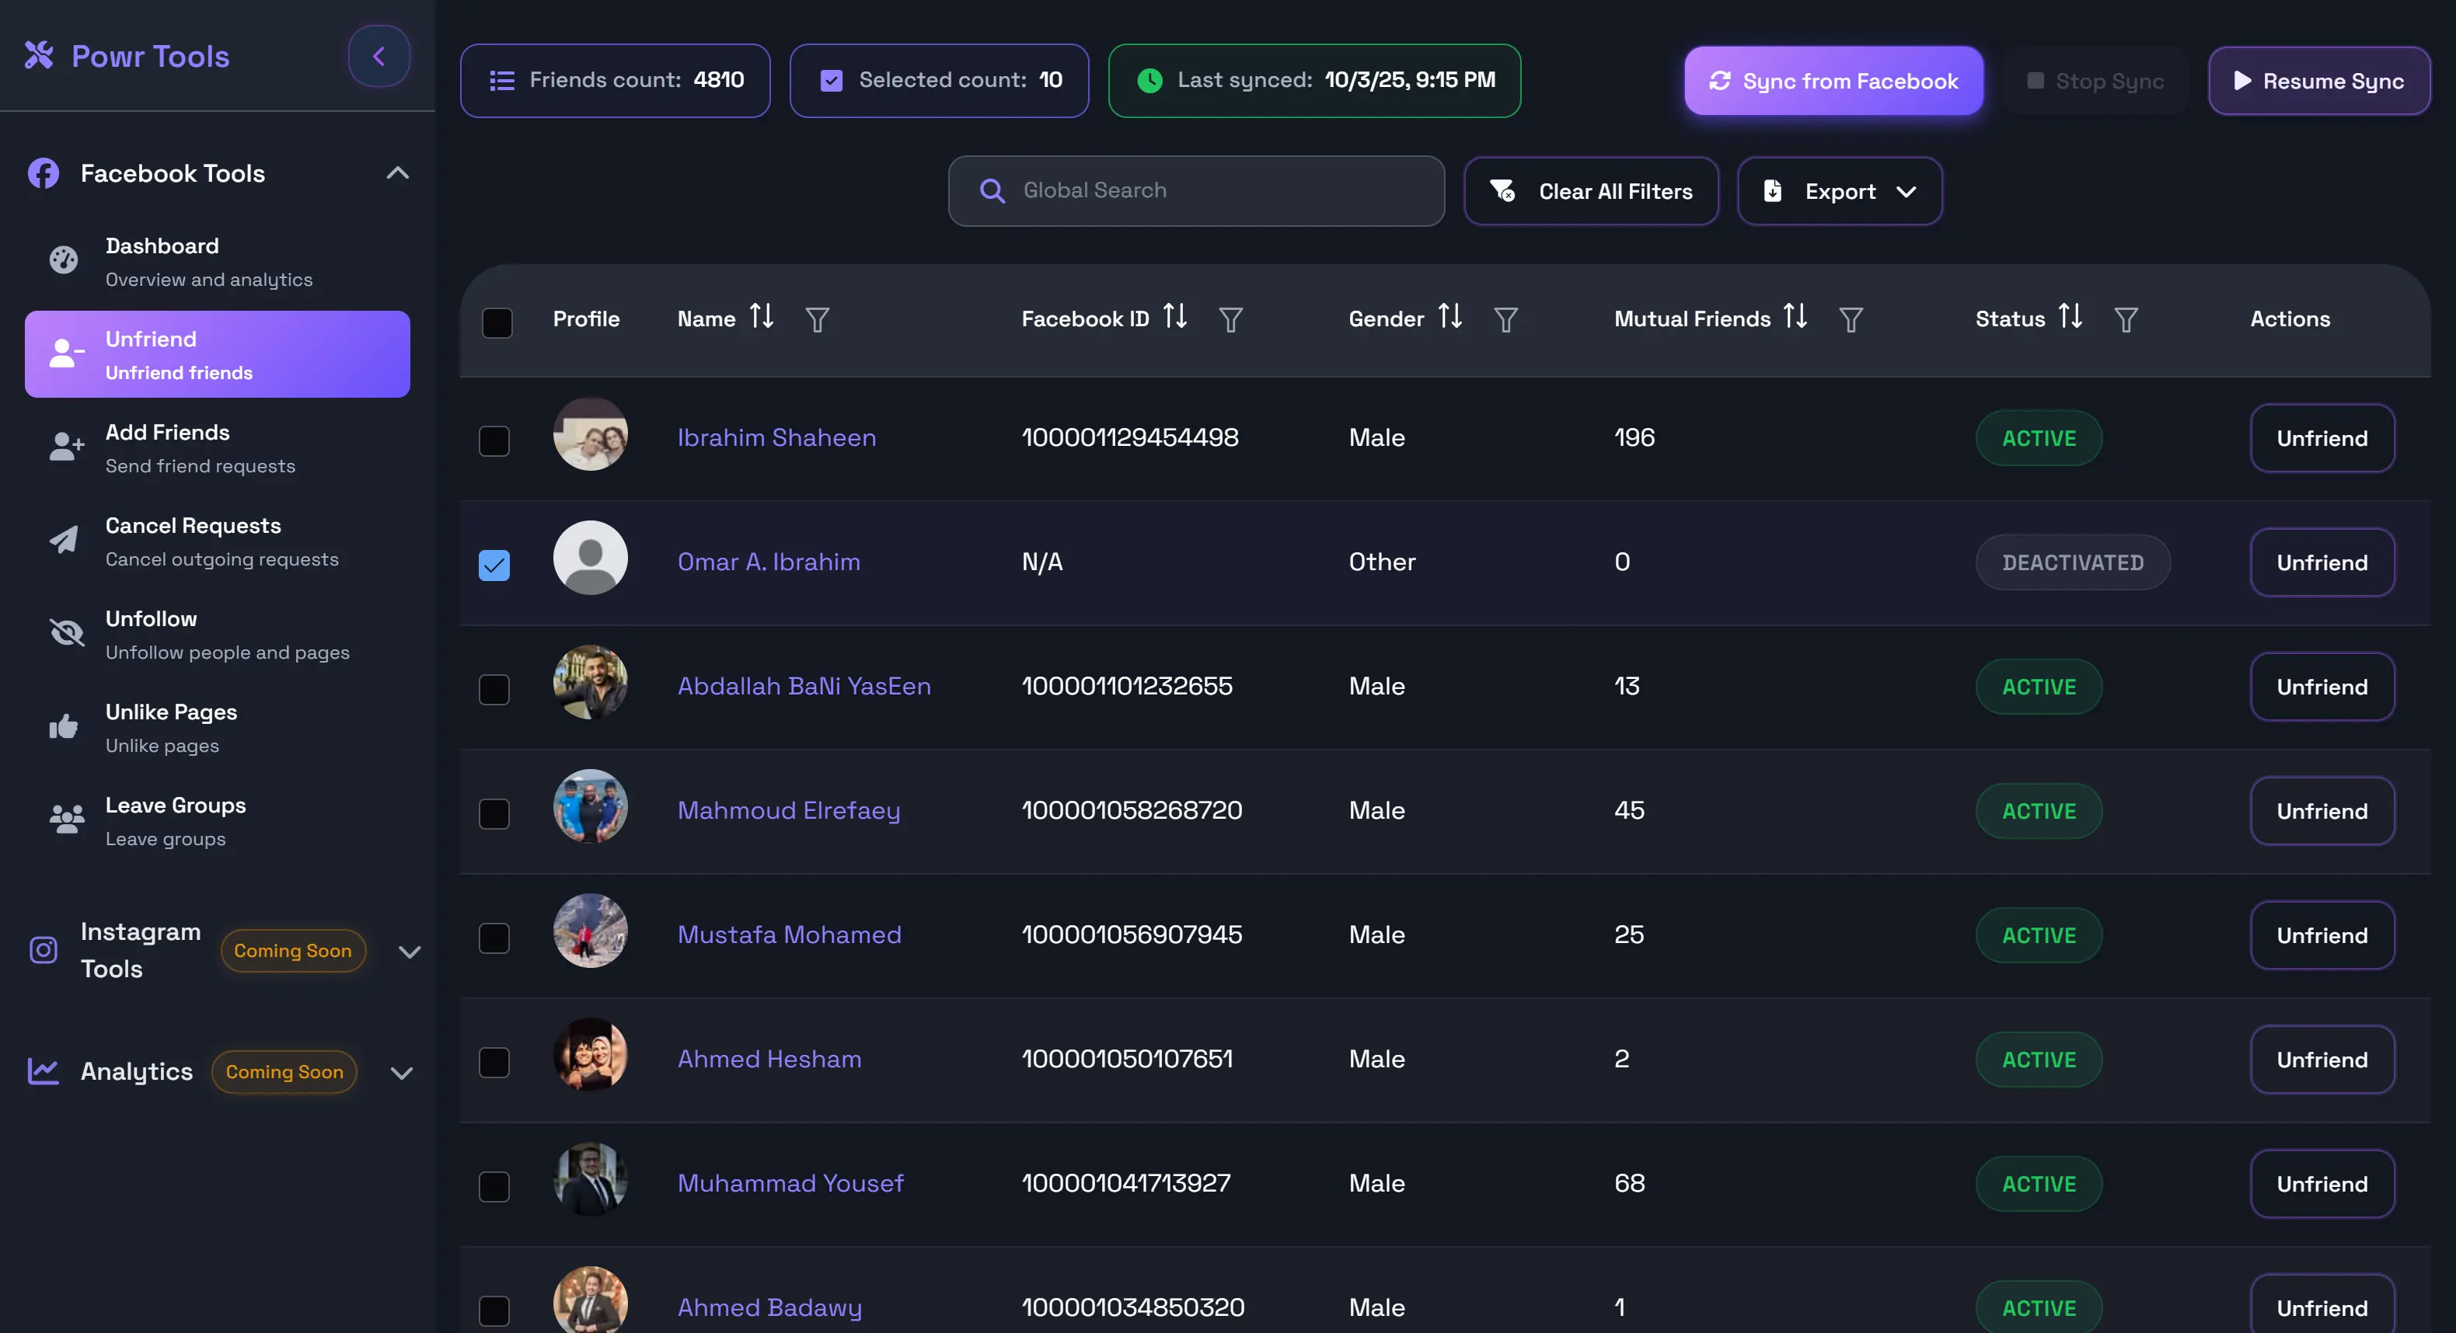The height and width of the screenshot is (1333, 2456).
Task: Click Clear All Filters button
Action: [x=1591, y=192]
